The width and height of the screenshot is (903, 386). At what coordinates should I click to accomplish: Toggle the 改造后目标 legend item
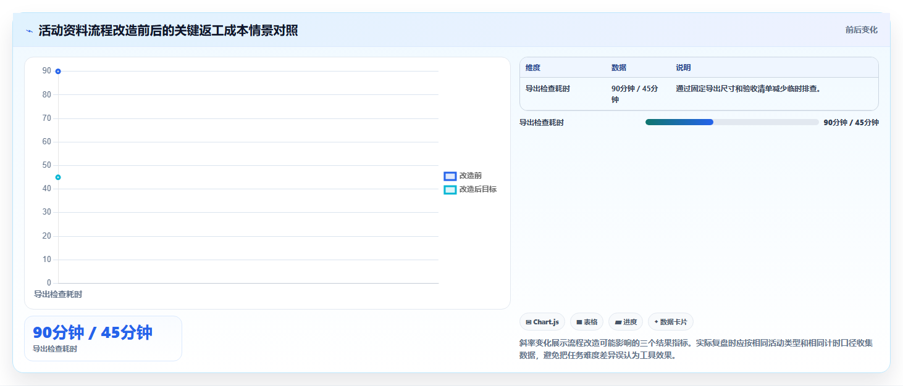(x=470, y=189)
